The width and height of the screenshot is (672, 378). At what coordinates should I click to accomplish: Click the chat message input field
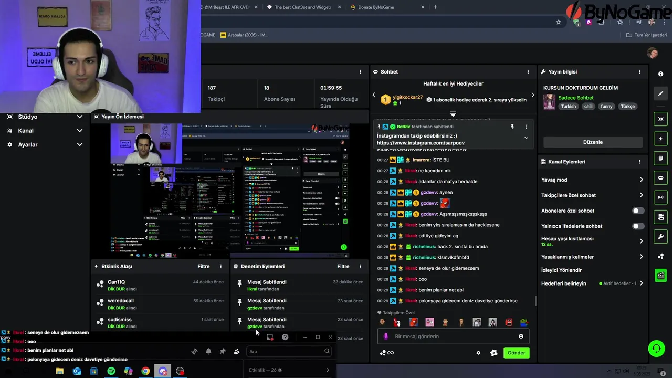(x=453, y=337)
